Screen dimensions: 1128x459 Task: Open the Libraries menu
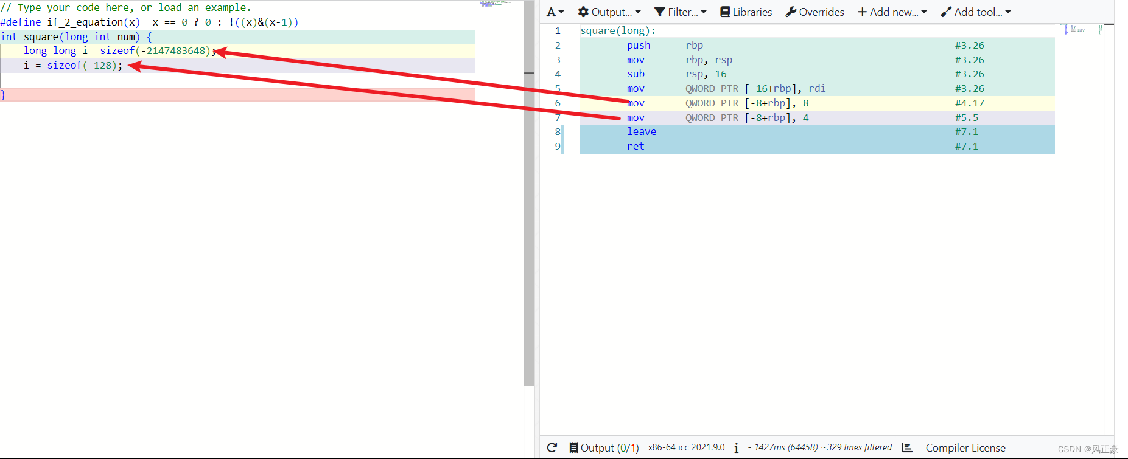746,12
